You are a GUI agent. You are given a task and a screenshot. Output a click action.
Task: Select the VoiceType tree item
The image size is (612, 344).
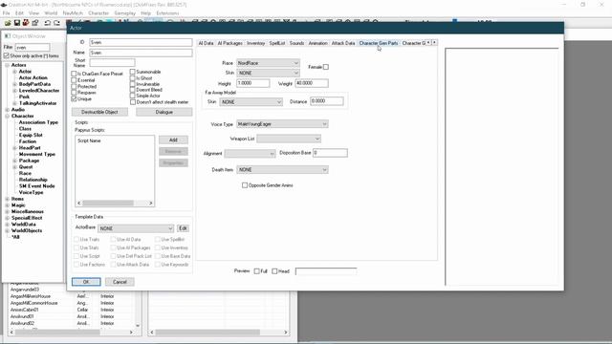click(32, 192)
